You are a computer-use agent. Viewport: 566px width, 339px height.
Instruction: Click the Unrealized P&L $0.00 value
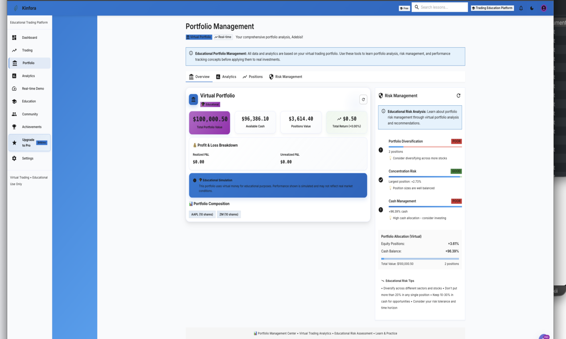[286, 162]
